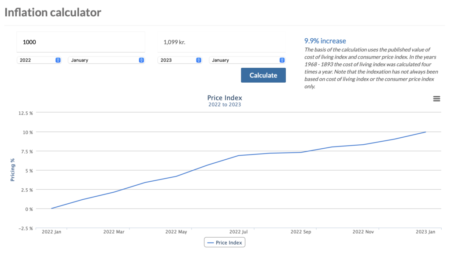This screenshot has width=451, height=253.
Task: Click the end year 2023 dropdown arrow
Action: tap(199, 60)
